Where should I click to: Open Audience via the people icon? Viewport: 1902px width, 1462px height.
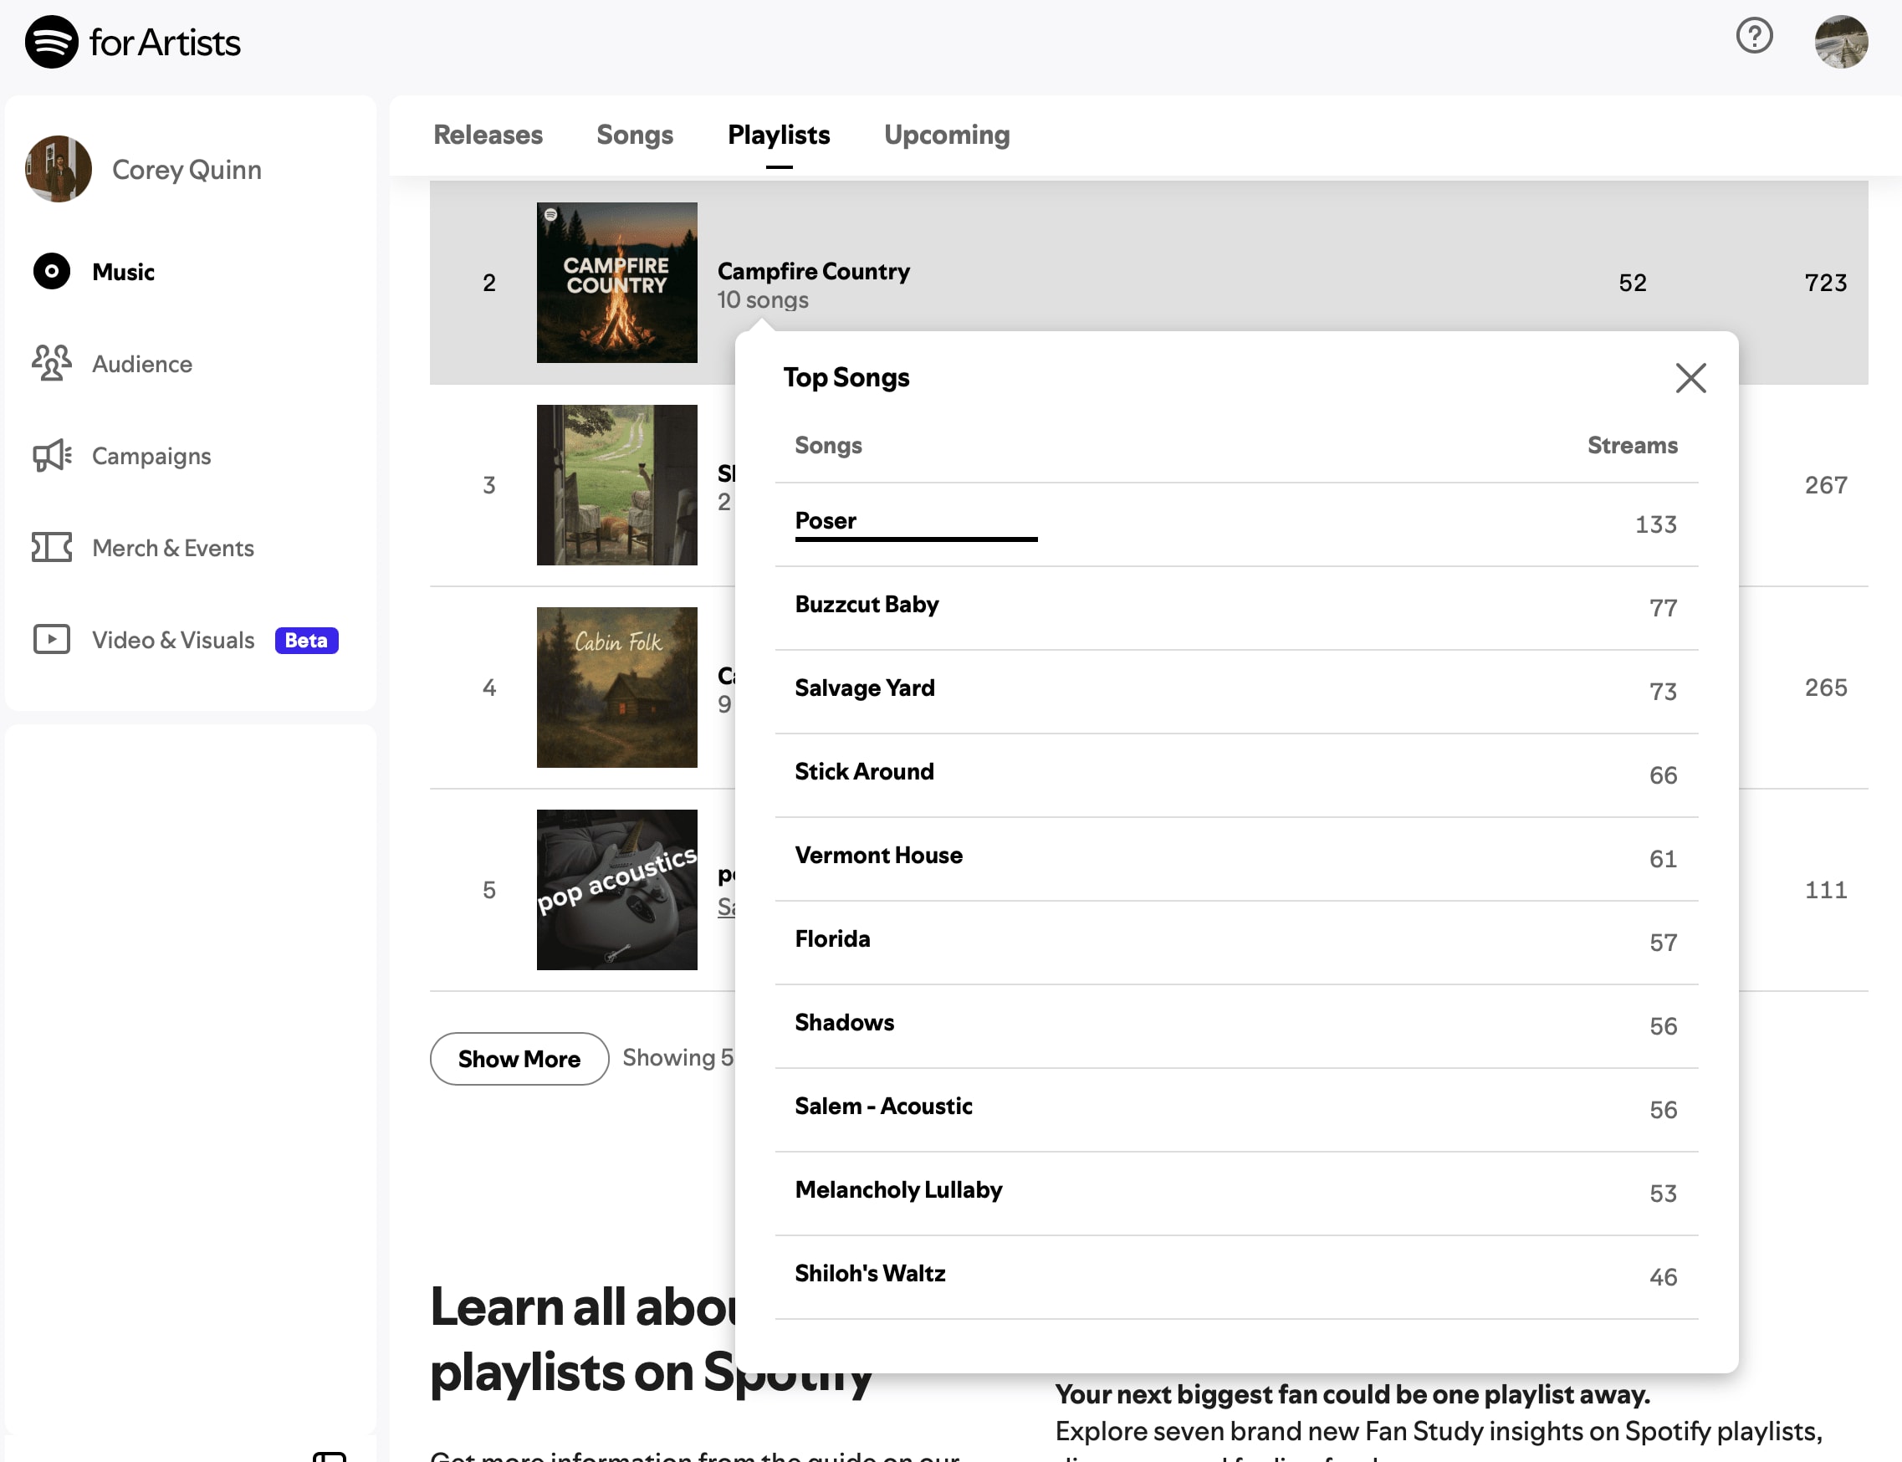[51, 363]
